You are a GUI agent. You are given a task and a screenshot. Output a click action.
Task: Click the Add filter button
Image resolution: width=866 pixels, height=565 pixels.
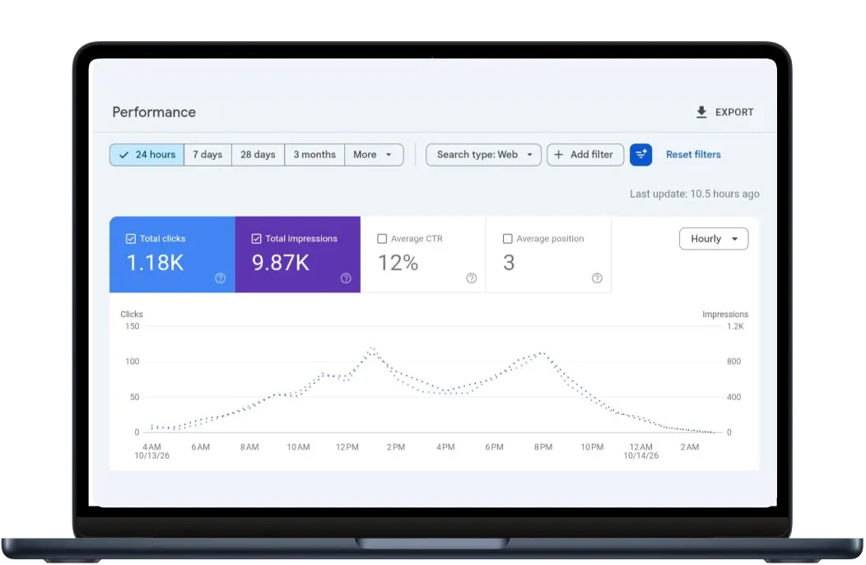[585, 155]
